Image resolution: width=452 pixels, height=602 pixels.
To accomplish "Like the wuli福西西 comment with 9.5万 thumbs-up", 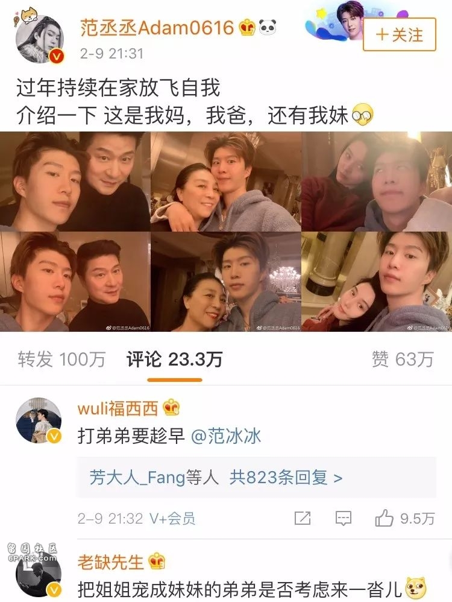I will [405, 518].
